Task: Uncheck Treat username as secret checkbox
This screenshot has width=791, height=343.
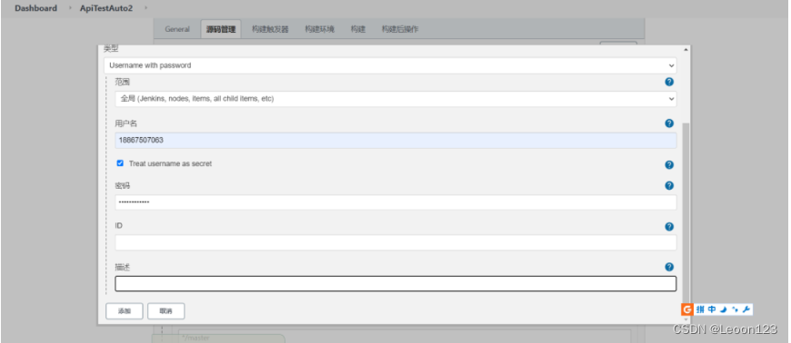Action: pos(120,163)
